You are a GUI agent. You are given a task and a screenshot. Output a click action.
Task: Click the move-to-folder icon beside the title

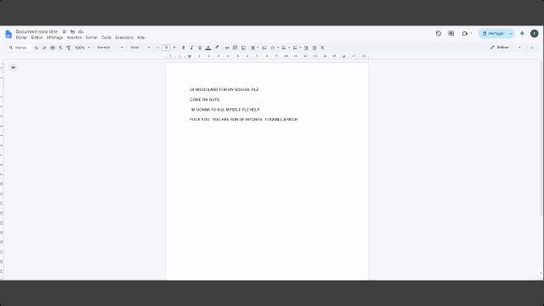click(72, 31)
